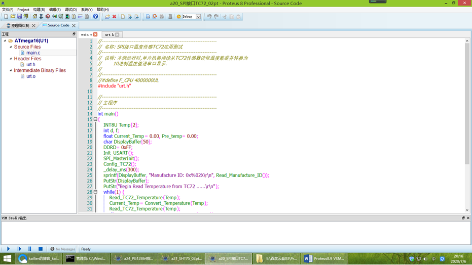Undock the 工程 project panel
Screen dimensions: 472x265
(x=74, y=34)
